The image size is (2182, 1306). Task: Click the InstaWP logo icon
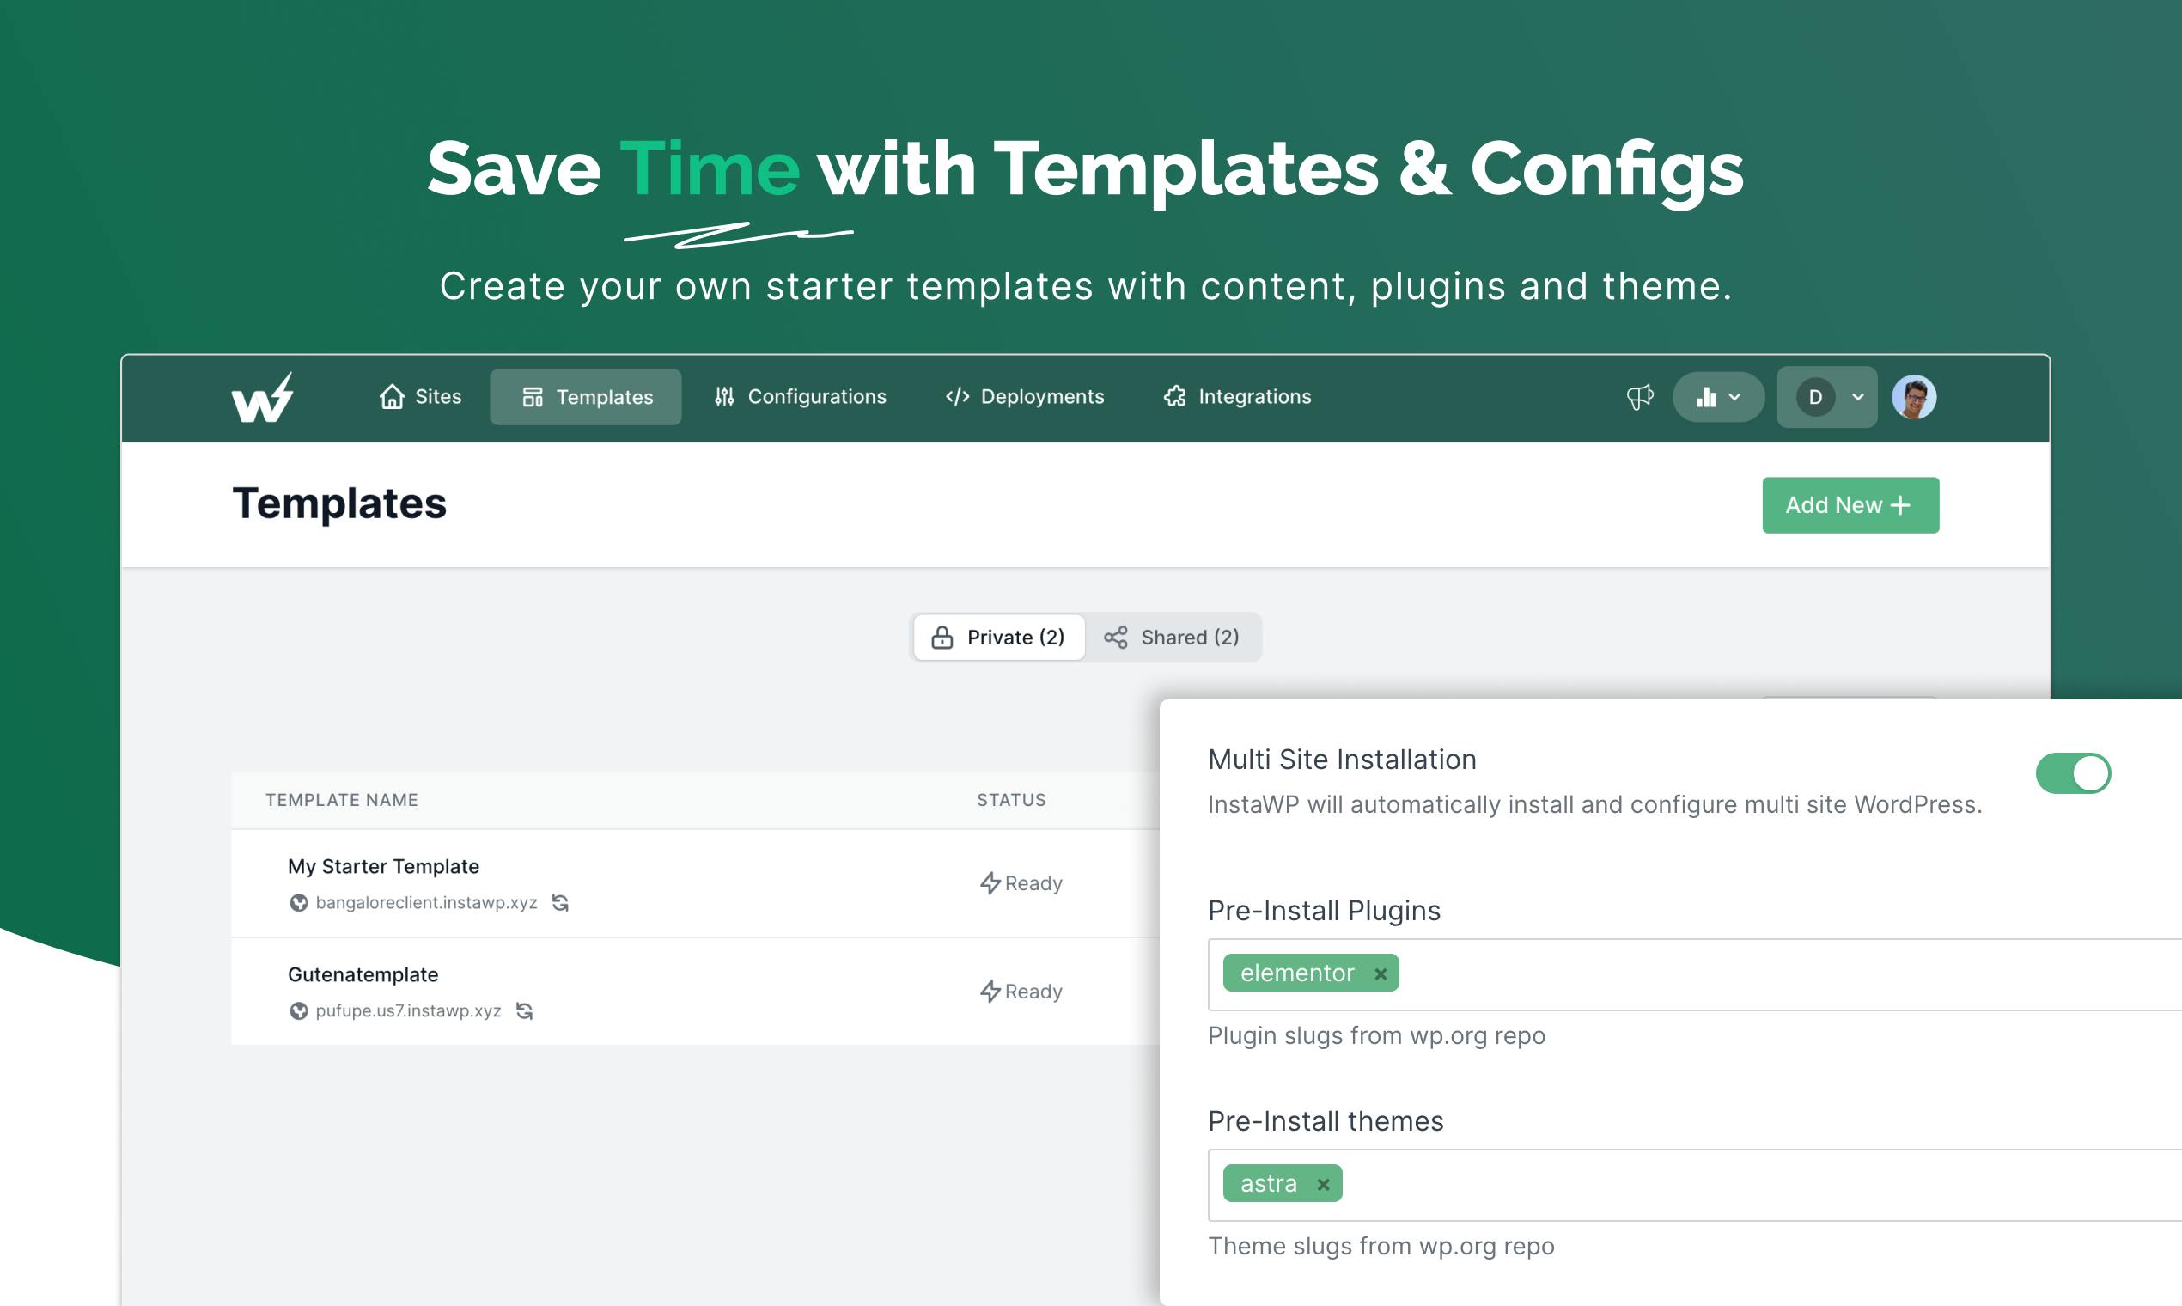tap(262, 397)
